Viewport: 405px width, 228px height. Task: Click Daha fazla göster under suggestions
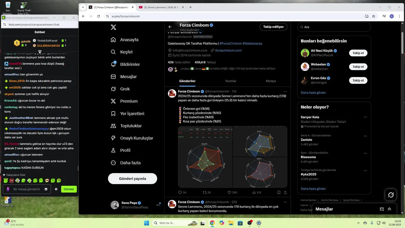point(313,93)
